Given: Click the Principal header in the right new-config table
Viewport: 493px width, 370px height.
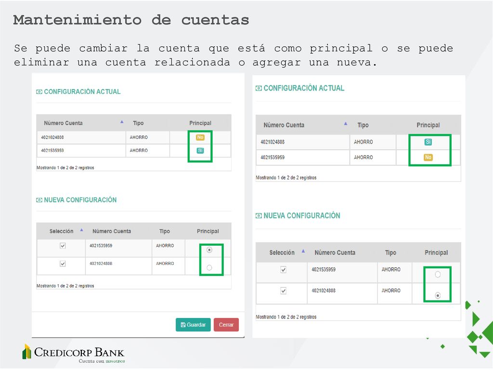Looking at the screenshot, I should (436, 252).
